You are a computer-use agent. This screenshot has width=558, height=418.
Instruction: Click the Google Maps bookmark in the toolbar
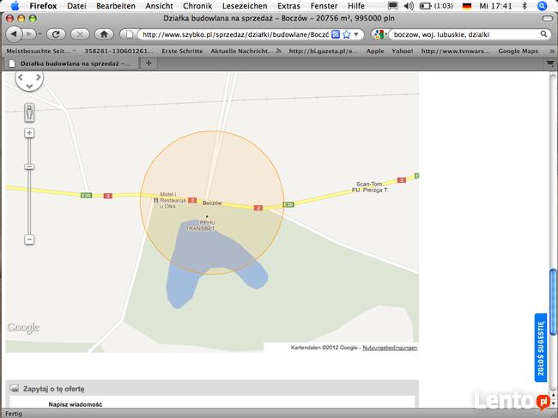coord(518,51)
